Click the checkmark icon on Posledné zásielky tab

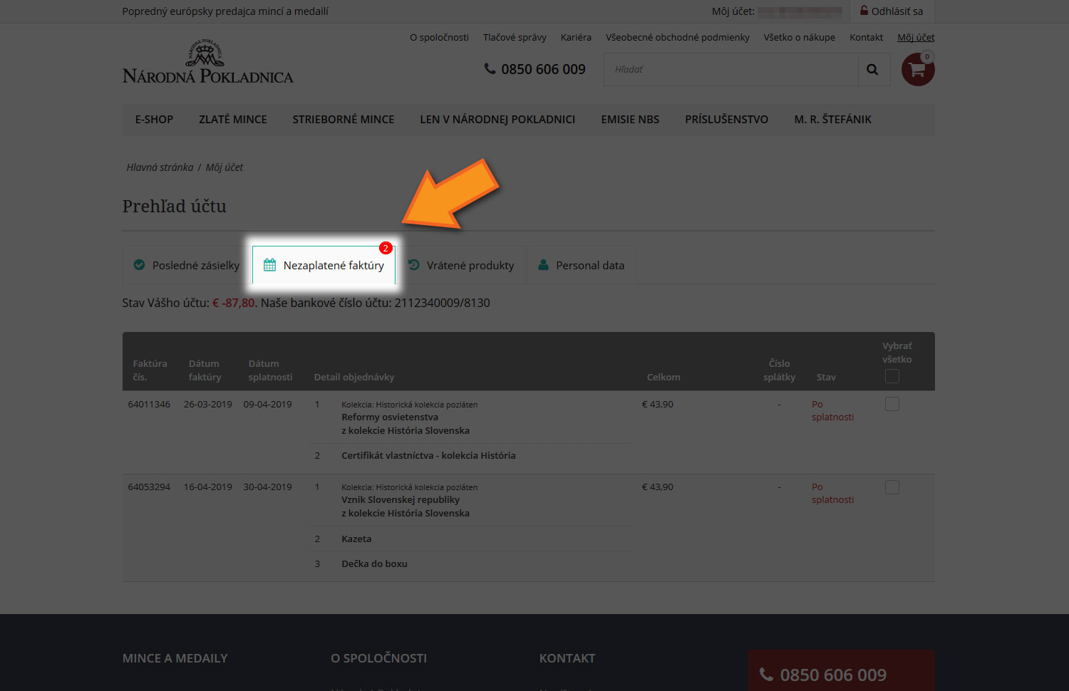(139, 265)
